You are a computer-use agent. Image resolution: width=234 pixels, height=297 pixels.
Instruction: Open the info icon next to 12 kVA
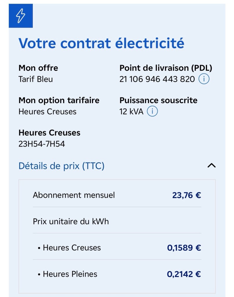152,111
